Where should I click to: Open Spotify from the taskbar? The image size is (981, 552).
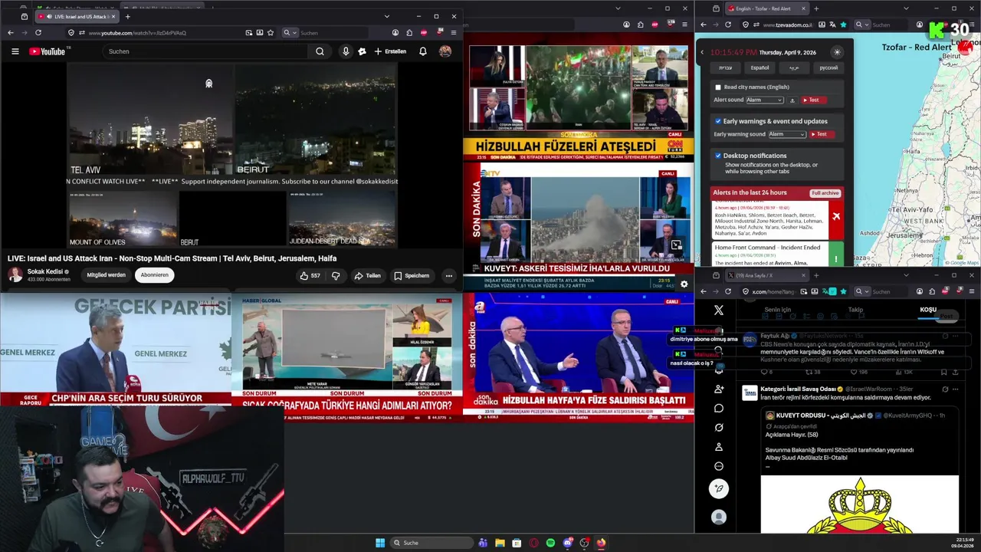tap(550, 543)
